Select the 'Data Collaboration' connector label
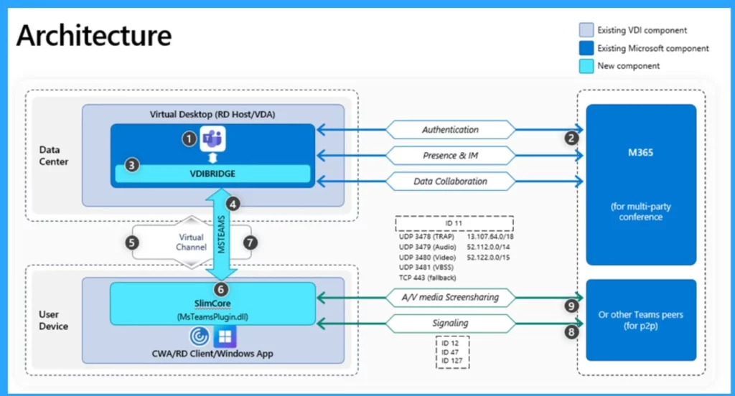This screenshot has width=735, height=396. pos(450,181)
